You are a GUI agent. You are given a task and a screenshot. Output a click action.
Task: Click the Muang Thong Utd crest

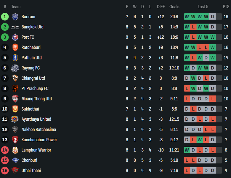[x=15, y=99]
